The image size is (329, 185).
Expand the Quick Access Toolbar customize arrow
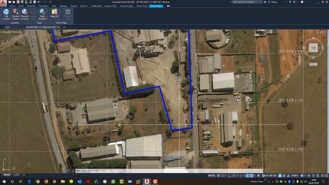tap(50, 2)
